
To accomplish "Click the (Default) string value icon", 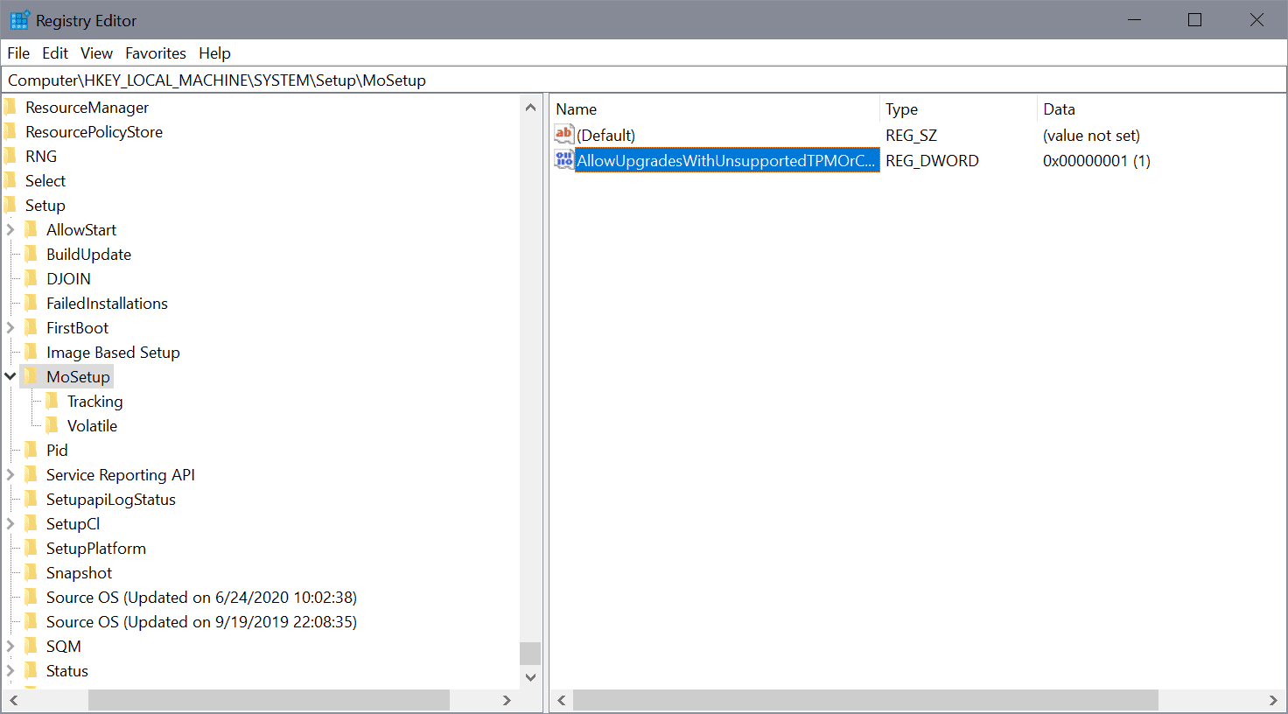I will [x=563, y=135].
